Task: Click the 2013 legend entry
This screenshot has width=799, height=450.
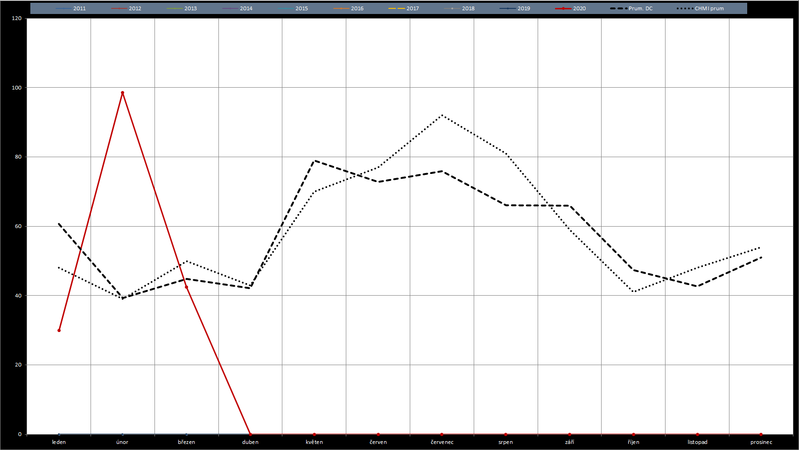Action: pos(182,8)
